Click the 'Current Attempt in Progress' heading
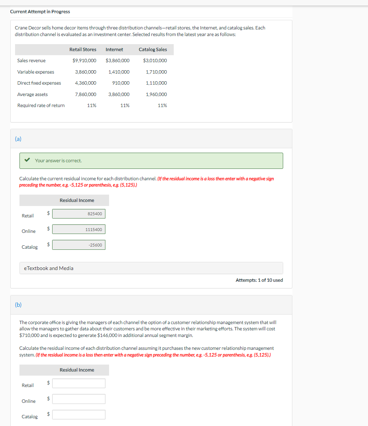Viewport: 368px width, 426px height. 40,12
